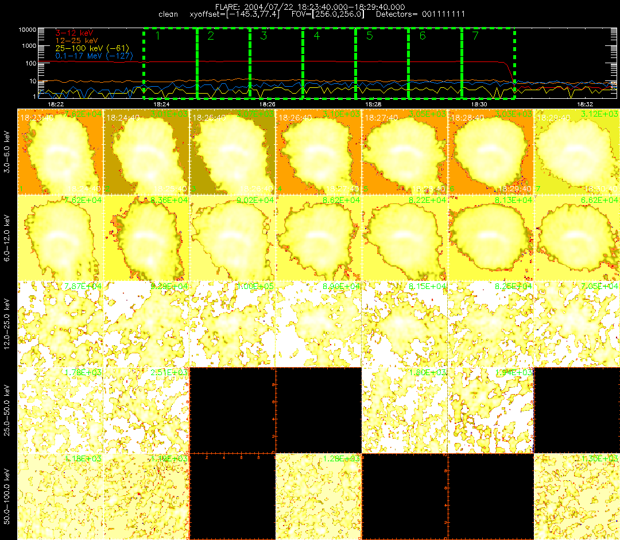
Task: Click the '12.0-25.0 keV' row label
Action: pos(7,324)
